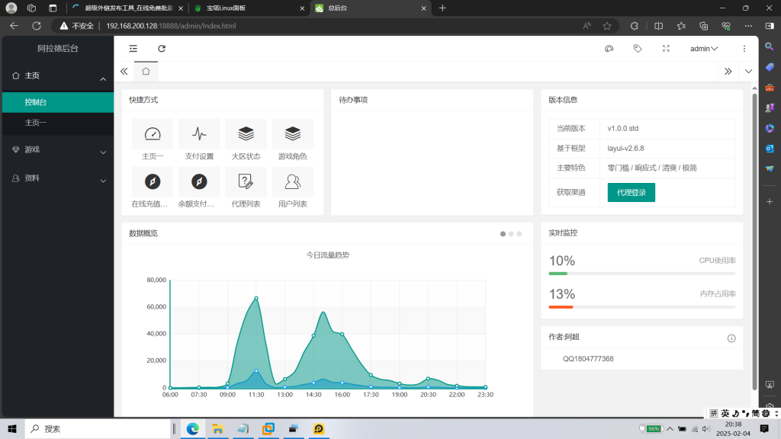
Task: Open the 在线充值 compass icon
Action: (152, 181)
